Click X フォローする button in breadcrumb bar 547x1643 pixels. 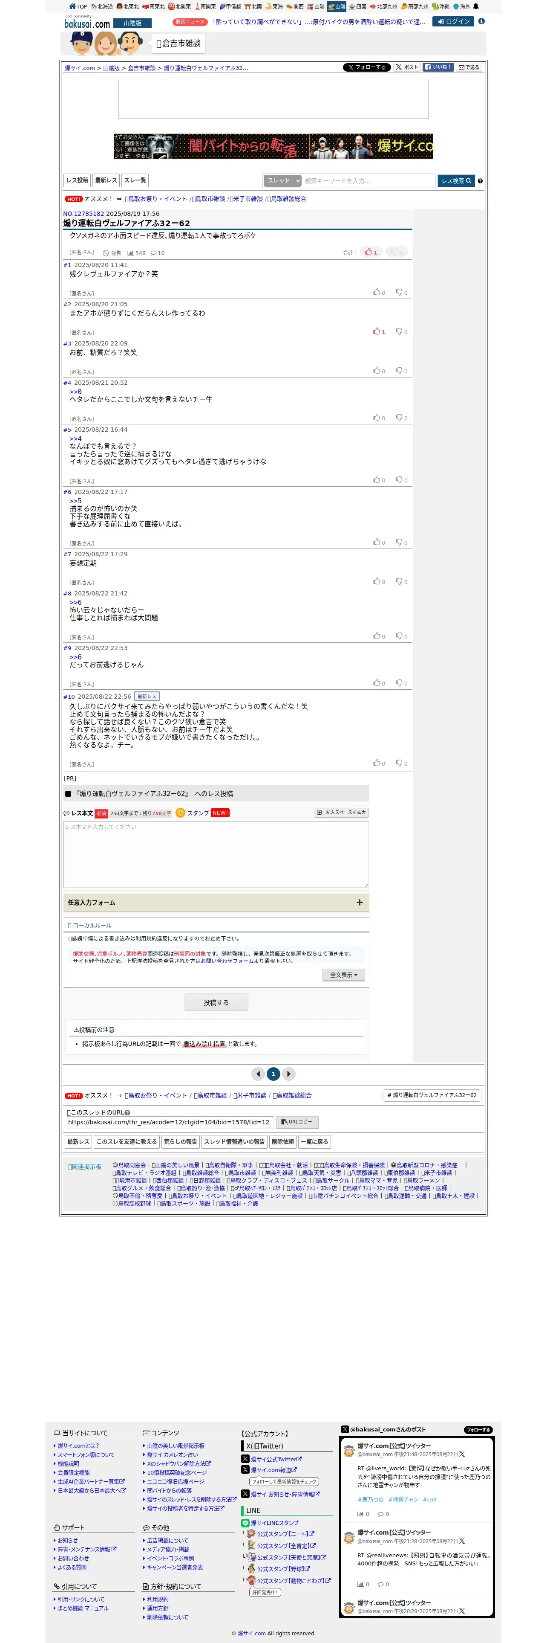(366, 67)
